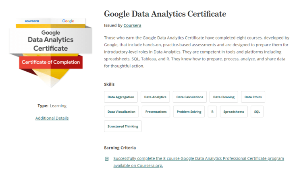Screen dimensions: 297x174
Task: Select the Structured Thinking skill tag
Action: pos(123,126)
